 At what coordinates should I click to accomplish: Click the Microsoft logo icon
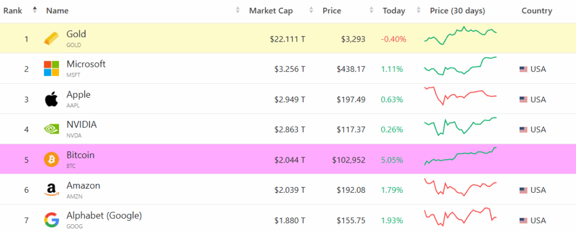[51, 69]
